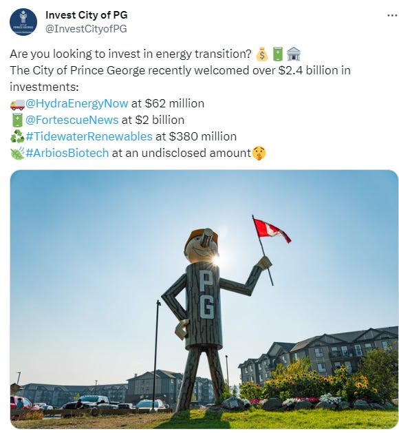Open the @FortescueNews mention

coord(72,120)
